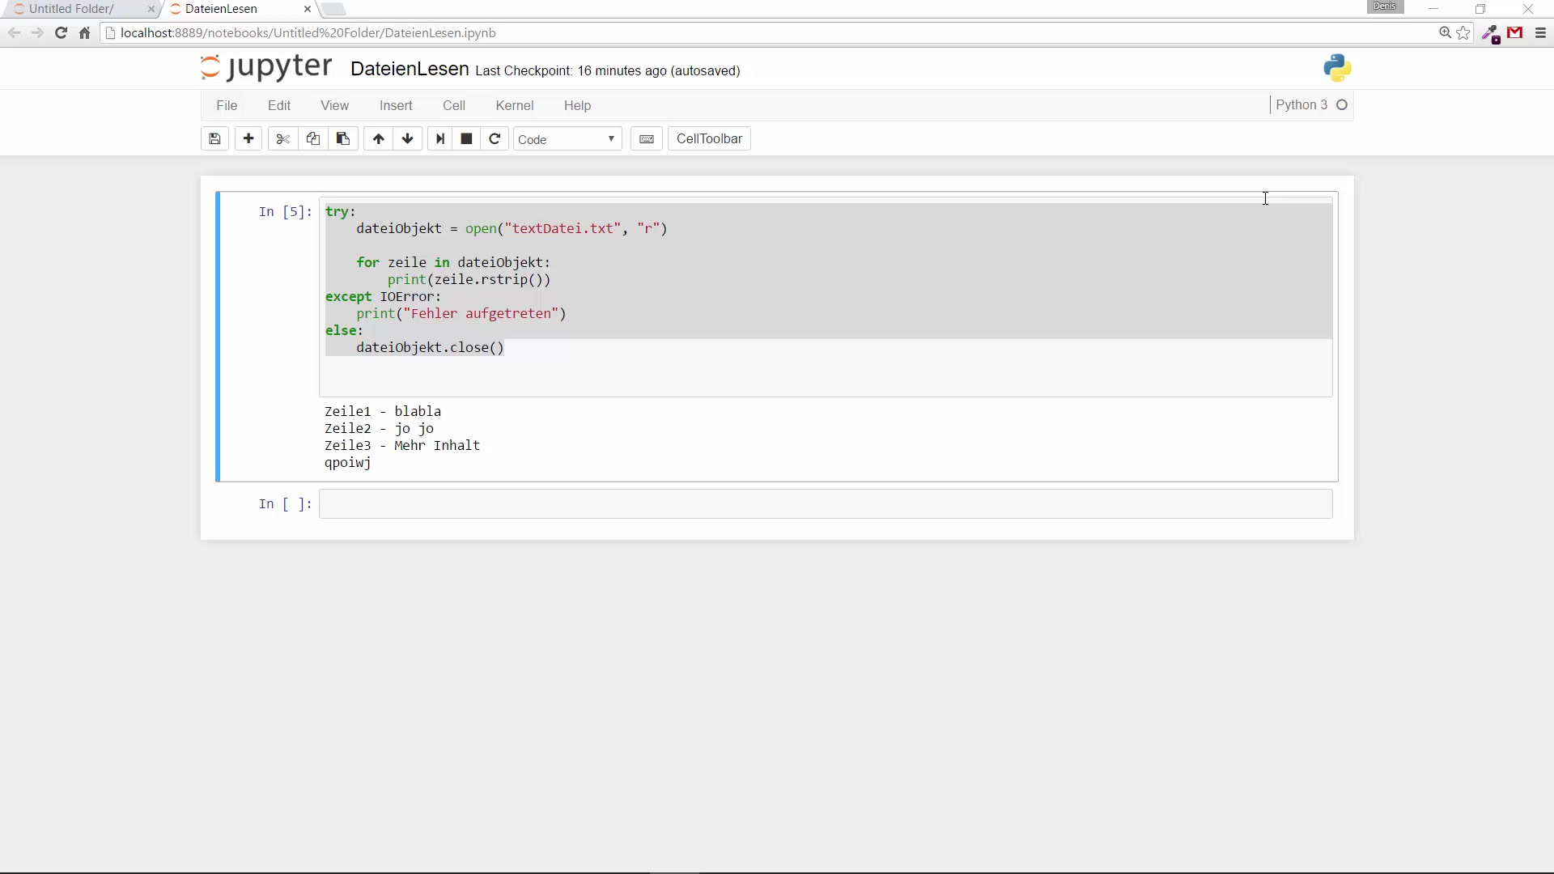Bookmark page with star icon

[1463, 33]
